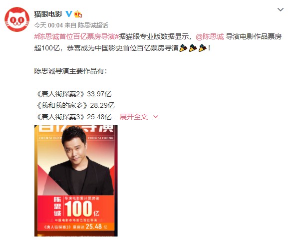Screen dimensions: 291x241
Task: Click the 100亿 figure on the poster
Action: (x=82, y=209)
